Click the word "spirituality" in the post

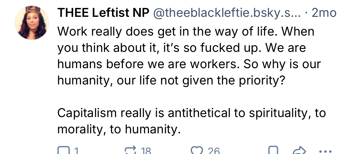click(x=279, y=113)
